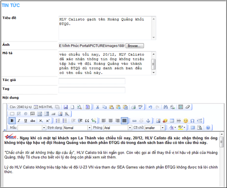Click the Browse... button for image
This screenshot has width=227, height=188.
coord(134,46)
